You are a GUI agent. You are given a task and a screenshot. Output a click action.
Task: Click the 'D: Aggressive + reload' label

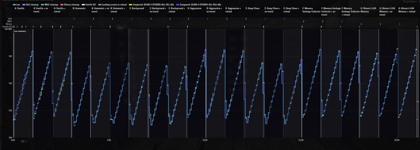pos(233,10)
